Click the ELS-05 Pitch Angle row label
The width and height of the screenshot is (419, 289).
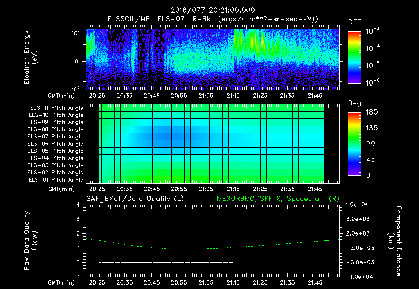(56, 151)
